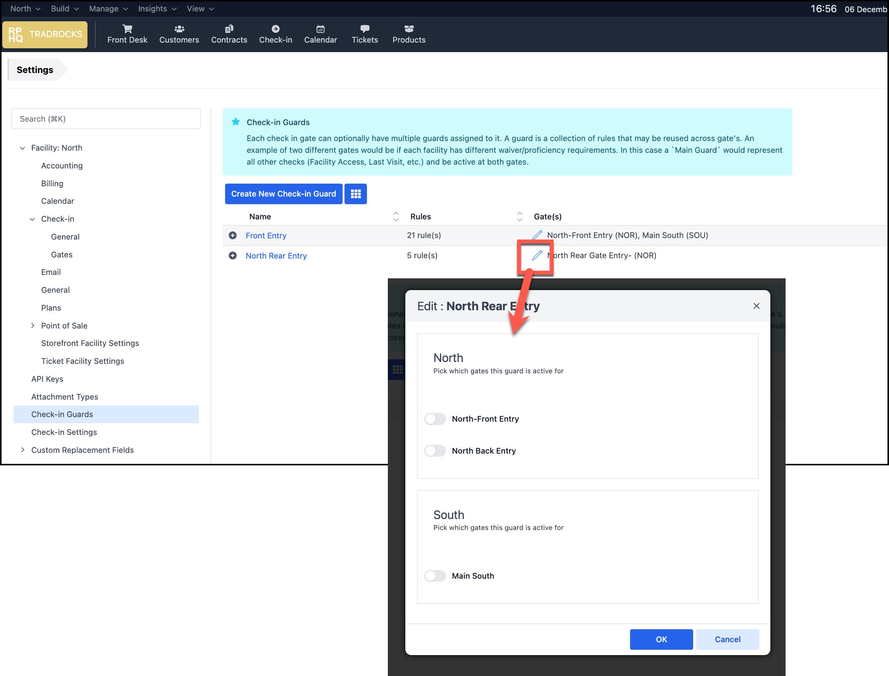Image resolution: width=889 pixels, height=676 pixels.
Task: Click Create New Check-in Guard button
Action: click(x=283, y=194)
